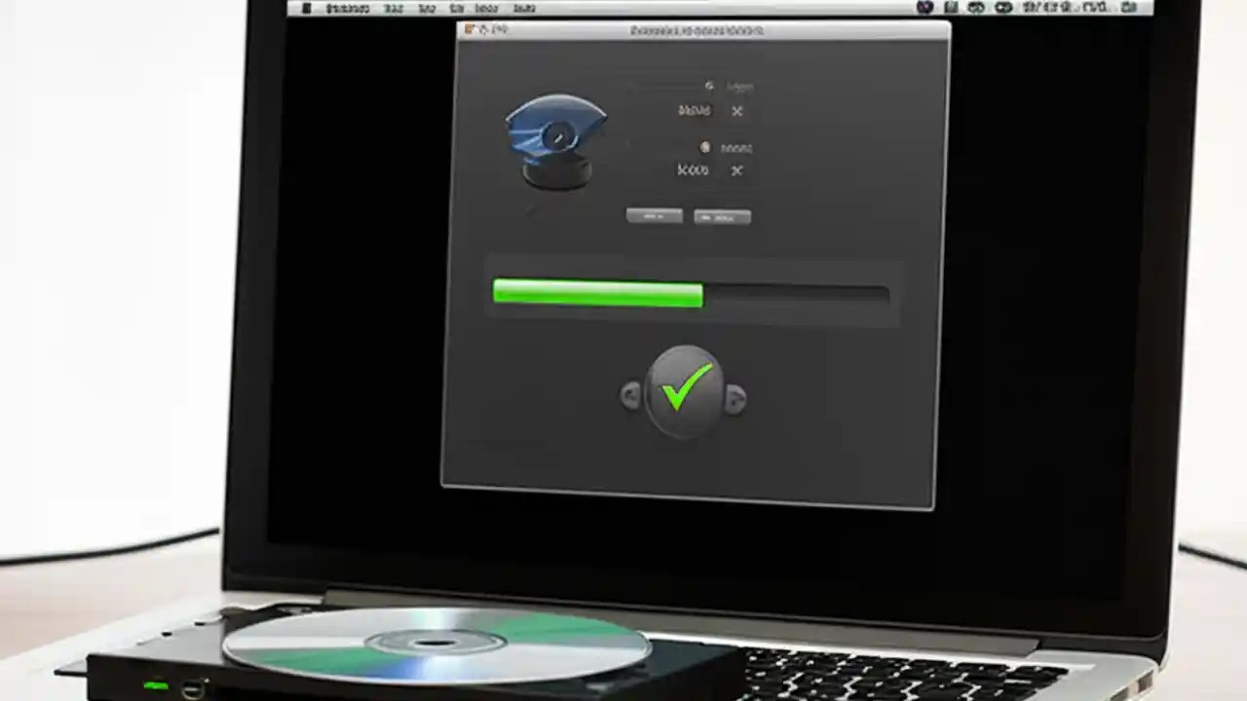Click the rightmost status tray icon
The image size is (1247, 701).
pyautogui.click(x=1128, y=8)
